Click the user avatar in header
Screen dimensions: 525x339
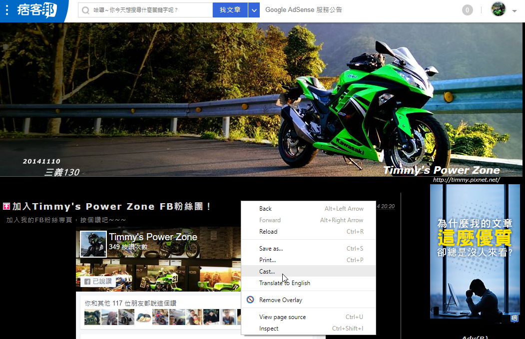498,9
